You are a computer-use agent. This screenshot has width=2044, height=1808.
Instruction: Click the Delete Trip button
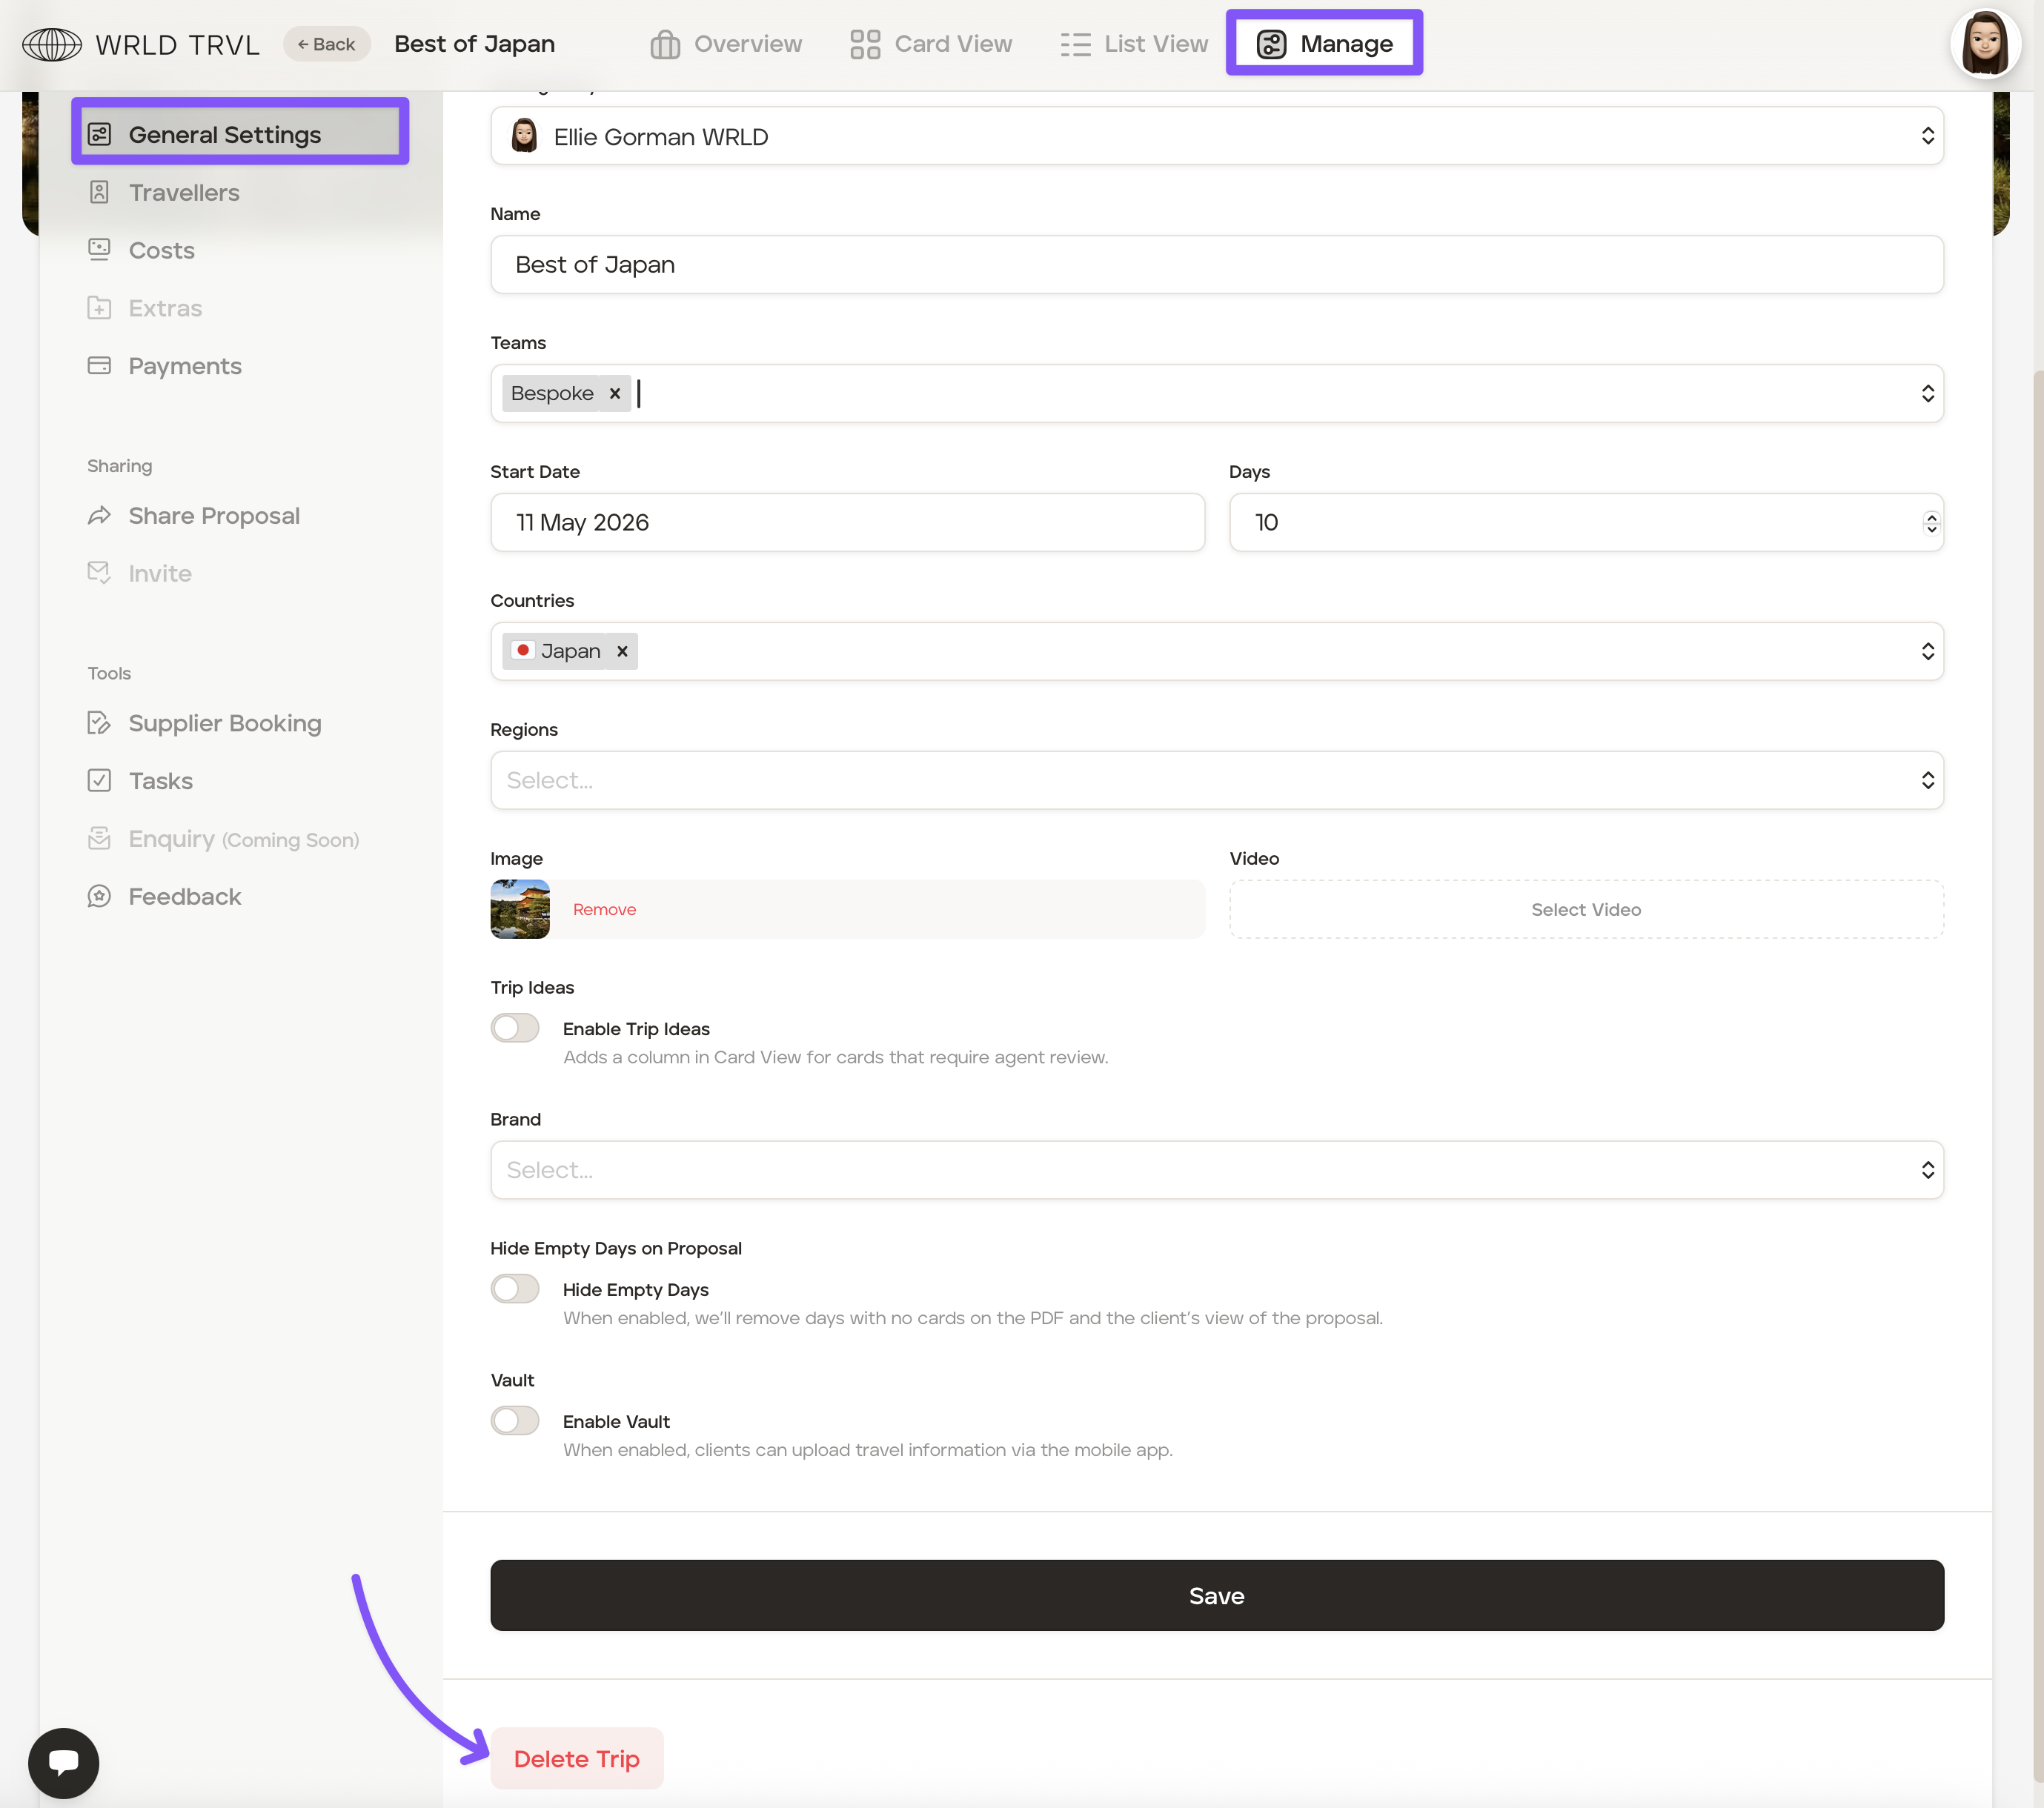(x=577, y=1759)
